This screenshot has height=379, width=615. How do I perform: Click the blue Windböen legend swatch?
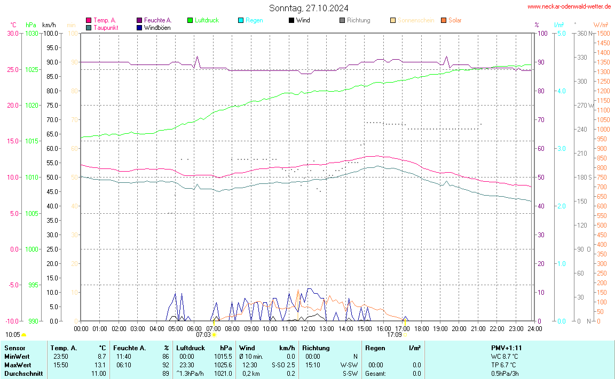[x=139, y=27]
